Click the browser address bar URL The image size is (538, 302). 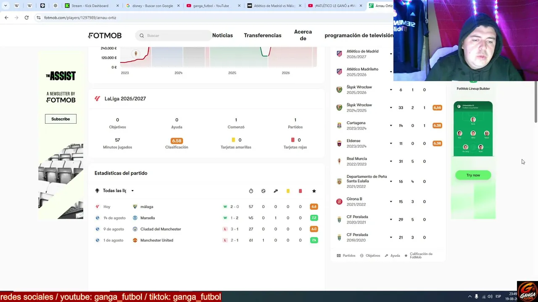point(80,18)
